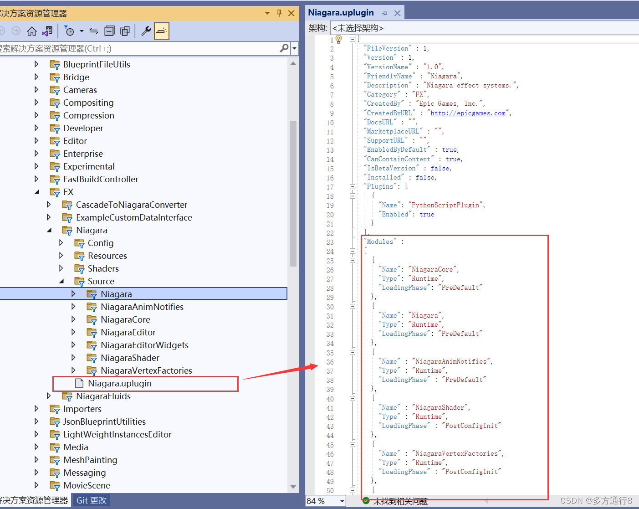Viewport: 639px width, 509px height.
Task: Click the Compositing folder icon
Action: (55, 103)
